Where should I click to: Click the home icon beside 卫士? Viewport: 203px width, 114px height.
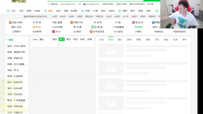8,11
